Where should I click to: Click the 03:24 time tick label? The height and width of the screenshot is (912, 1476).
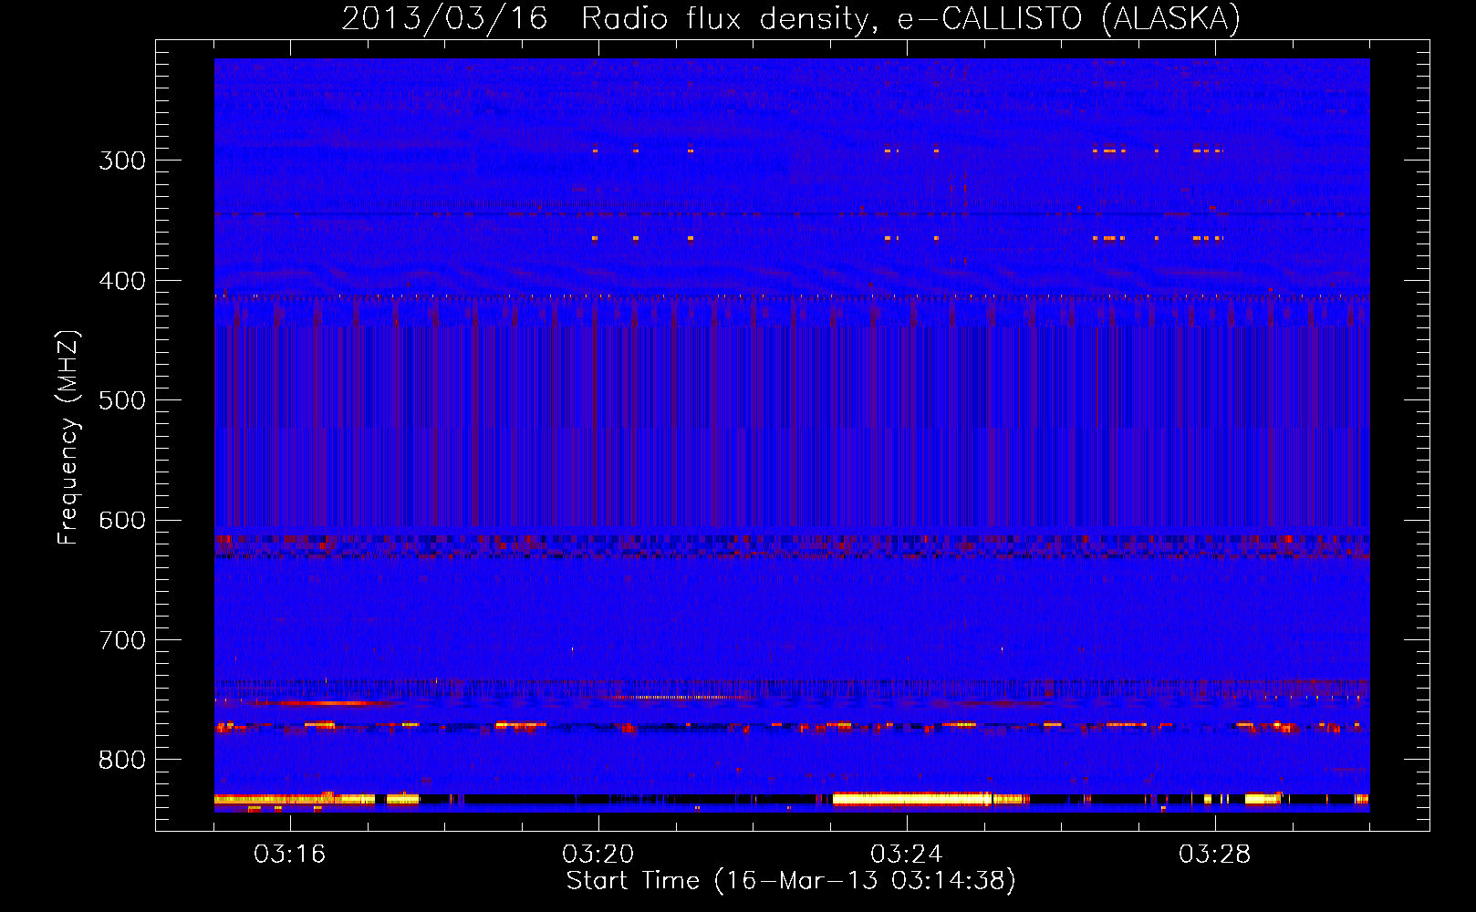click(907, 855)
